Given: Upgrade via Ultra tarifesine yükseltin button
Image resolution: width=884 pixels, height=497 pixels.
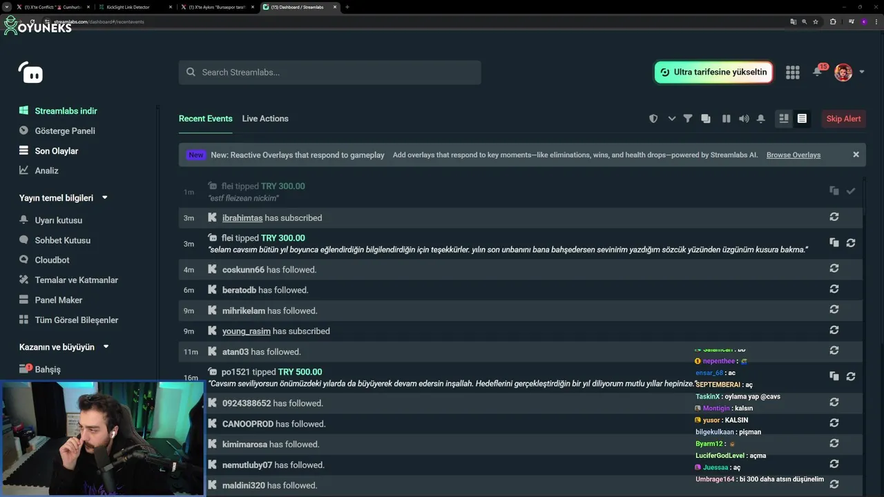Looking at the screenshot, I should tap(713, 72).
